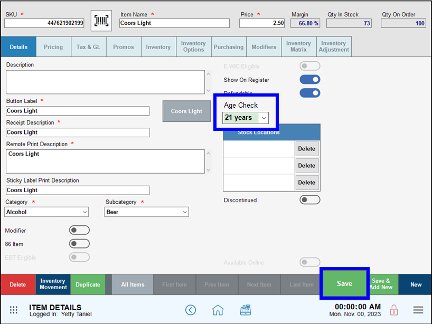432x324 pixels.
Task: Toggle the Refundable switch
Action: [x=310, y=93]
